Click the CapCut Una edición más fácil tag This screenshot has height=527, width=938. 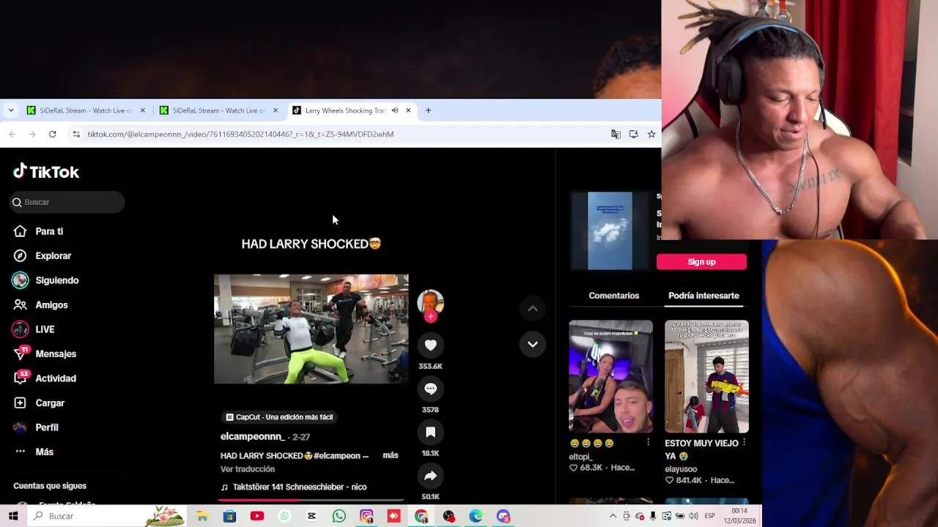(279, 417)
